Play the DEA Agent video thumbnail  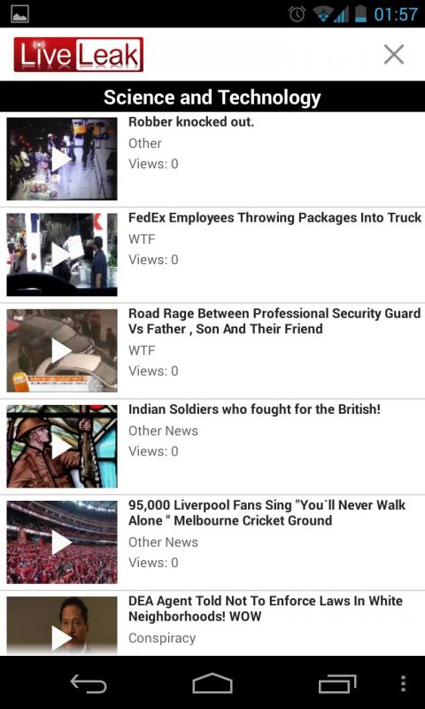(x=62, y=626)
